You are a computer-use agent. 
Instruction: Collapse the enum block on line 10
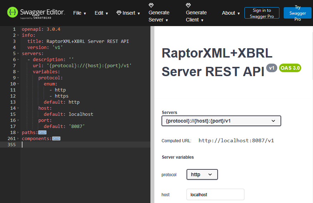[x=18, y=84]
